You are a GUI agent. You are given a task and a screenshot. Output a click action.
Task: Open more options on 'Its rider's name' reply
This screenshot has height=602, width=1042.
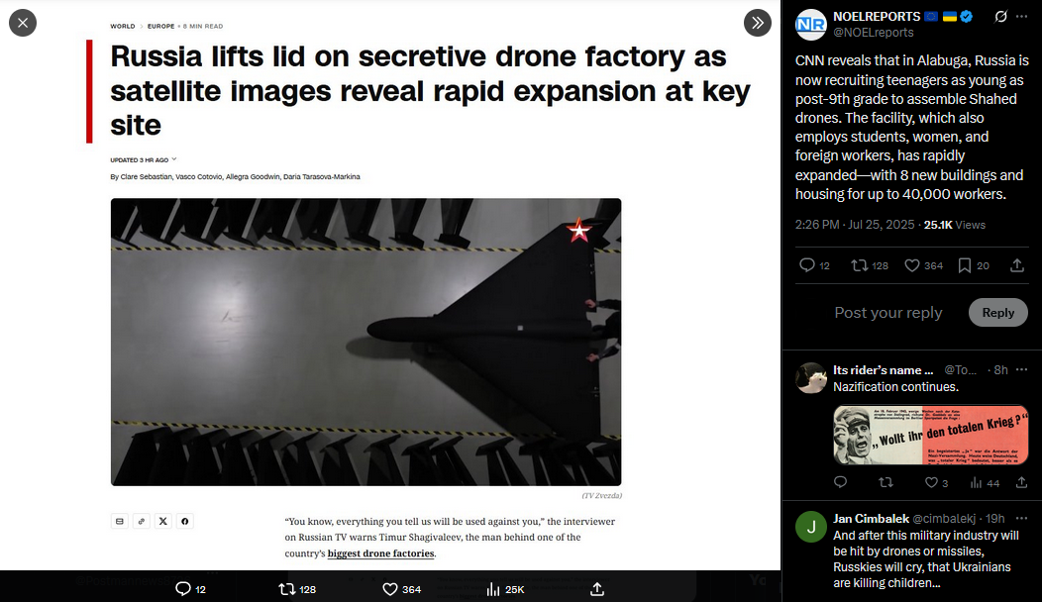coord(1022,369)
